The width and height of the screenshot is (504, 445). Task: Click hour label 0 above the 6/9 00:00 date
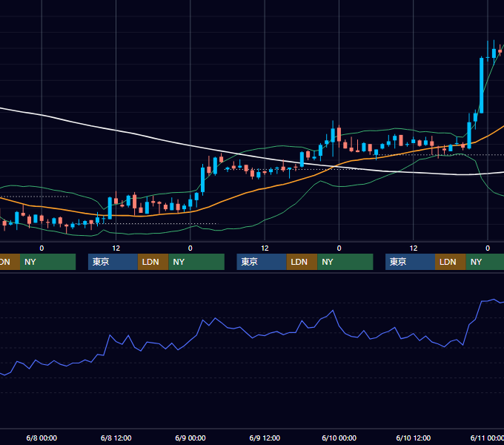tap(190, 248)
